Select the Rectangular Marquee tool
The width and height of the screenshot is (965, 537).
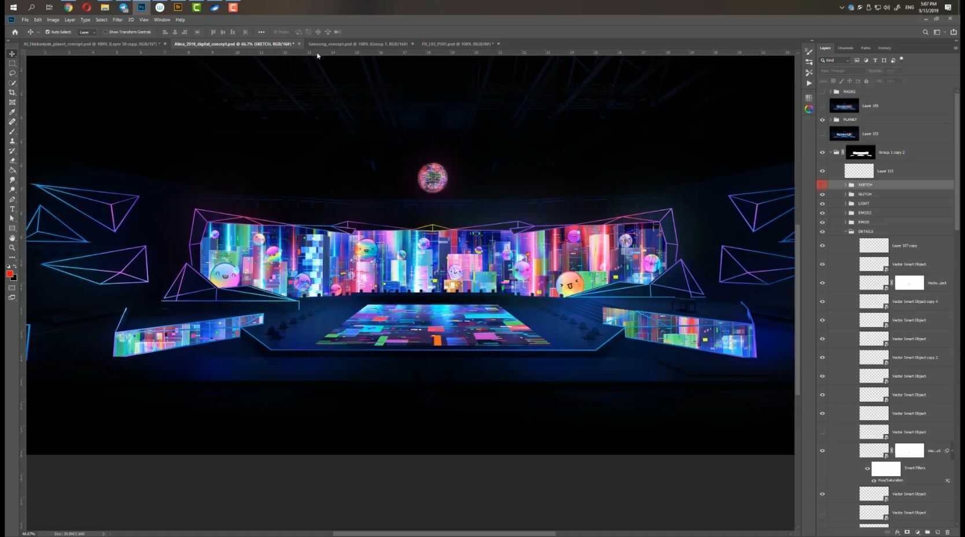[12, 64]
